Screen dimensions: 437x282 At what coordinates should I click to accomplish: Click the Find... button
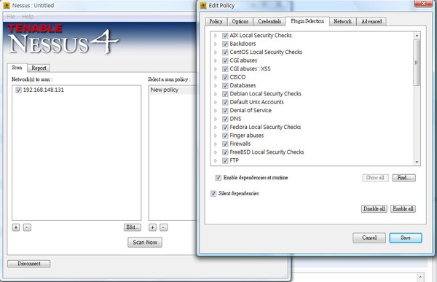(403, 178)
